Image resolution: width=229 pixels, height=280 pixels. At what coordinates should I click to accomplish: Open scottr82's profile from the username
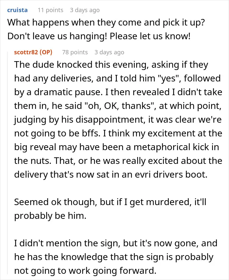tap(26, 52)
